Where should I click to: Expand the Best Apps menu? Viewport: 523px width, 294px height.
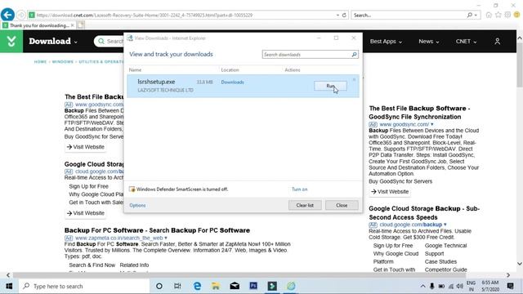[386, 42]
